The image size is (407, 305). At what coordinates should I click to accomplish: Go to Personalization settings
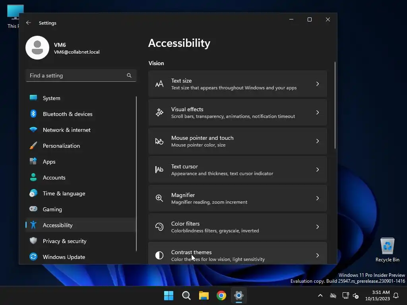coord(81,145)
